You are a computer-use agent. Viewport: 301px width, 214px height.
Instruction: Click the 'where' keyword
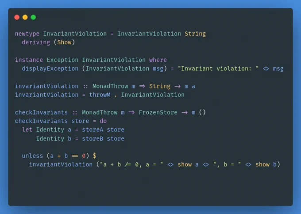coord(158,60)
